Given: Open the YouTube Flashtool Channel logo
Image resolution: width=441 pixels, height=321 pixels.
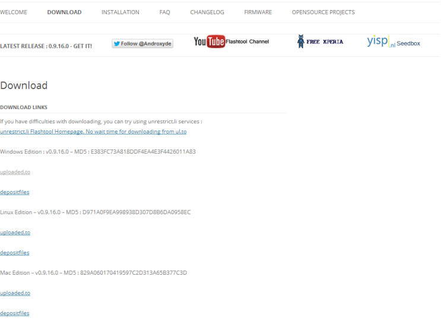Looking at the screenshot, I should (231, 42).
